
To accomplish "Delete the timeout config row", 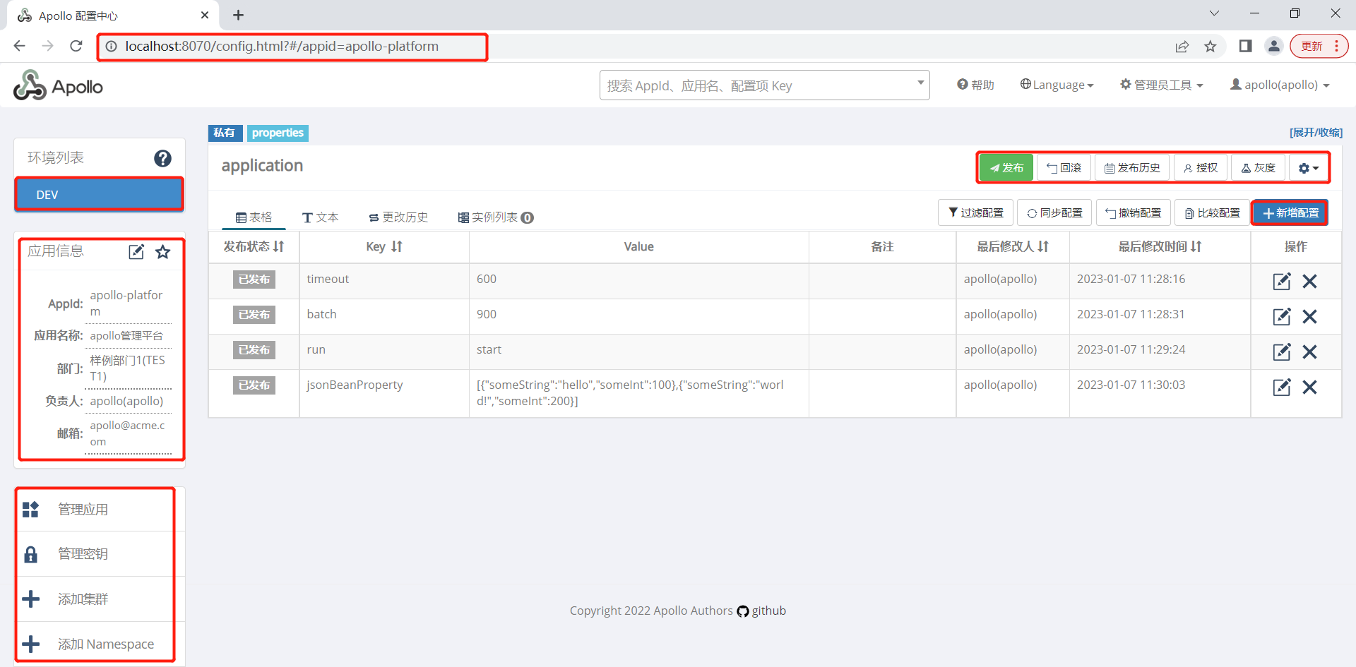I will tap(1309, 281).
